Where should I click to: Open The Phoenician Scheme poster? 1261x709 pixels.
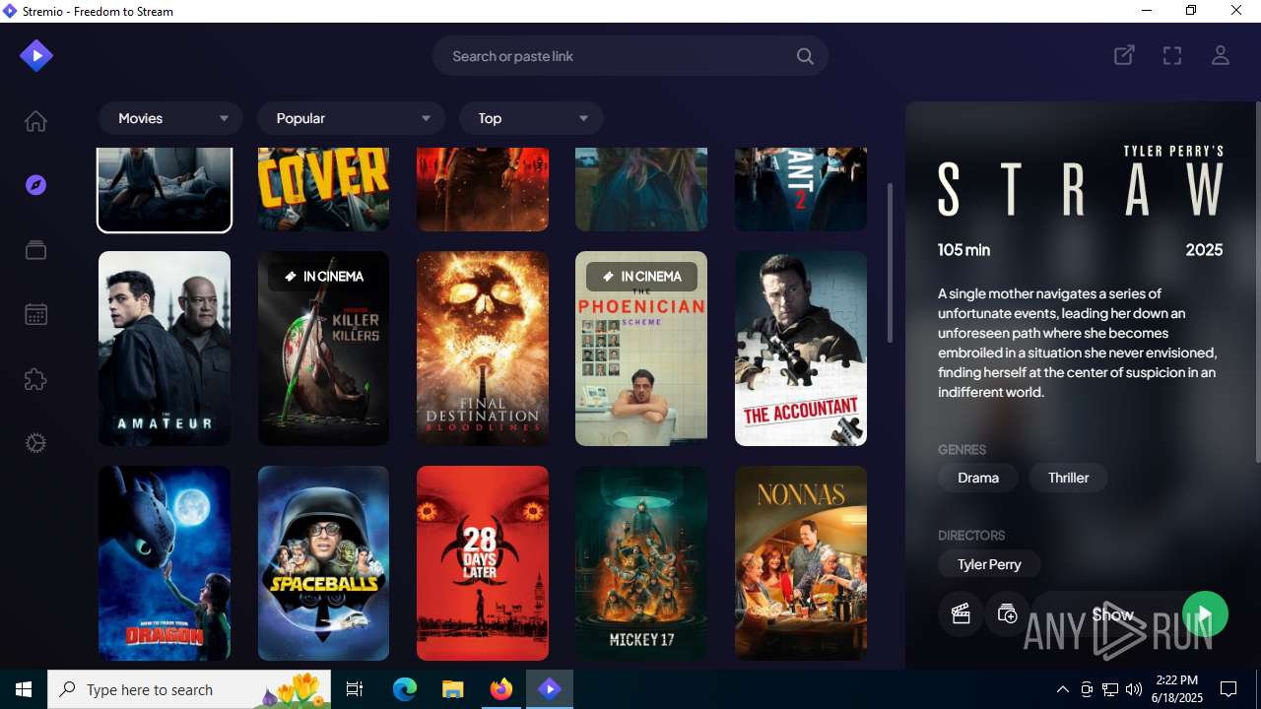point(641,349)
